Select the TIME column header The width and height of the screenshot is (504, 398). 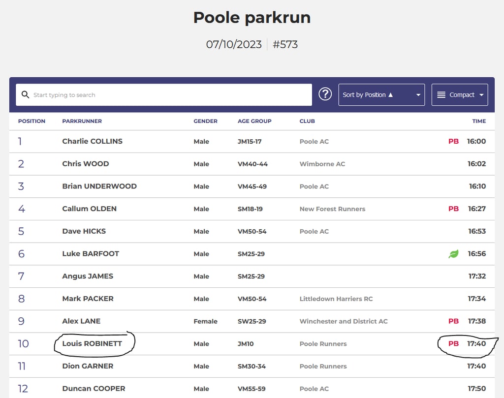tap(478, 121)
